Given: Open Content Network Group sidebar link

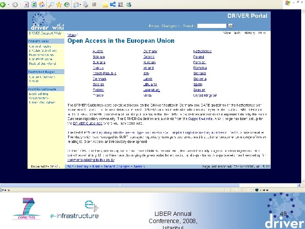Looking at the screenshot, I should (x=42, y=79).
